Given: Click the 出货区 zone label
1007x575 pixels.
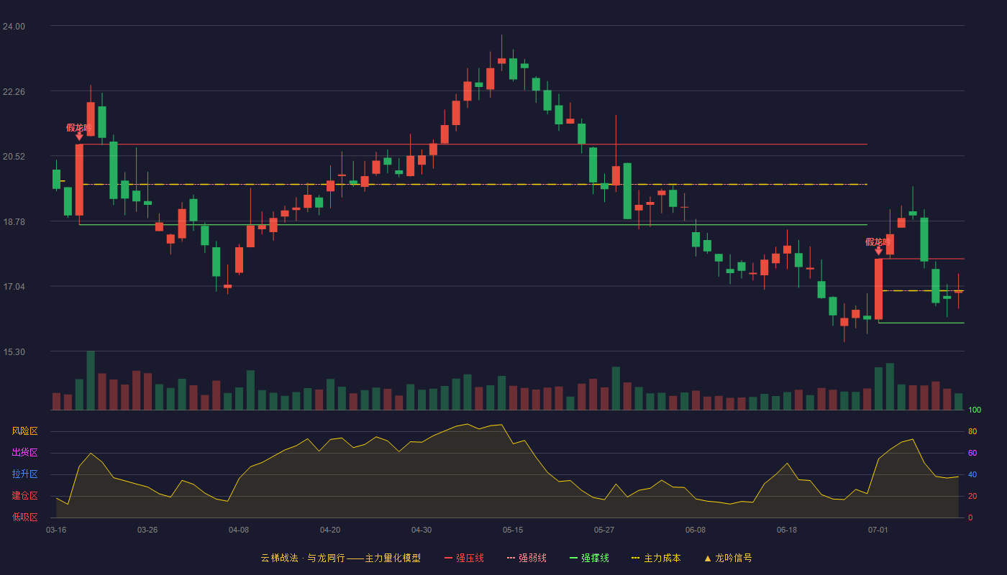Looking at the screenshot, I should click(25, 453).
